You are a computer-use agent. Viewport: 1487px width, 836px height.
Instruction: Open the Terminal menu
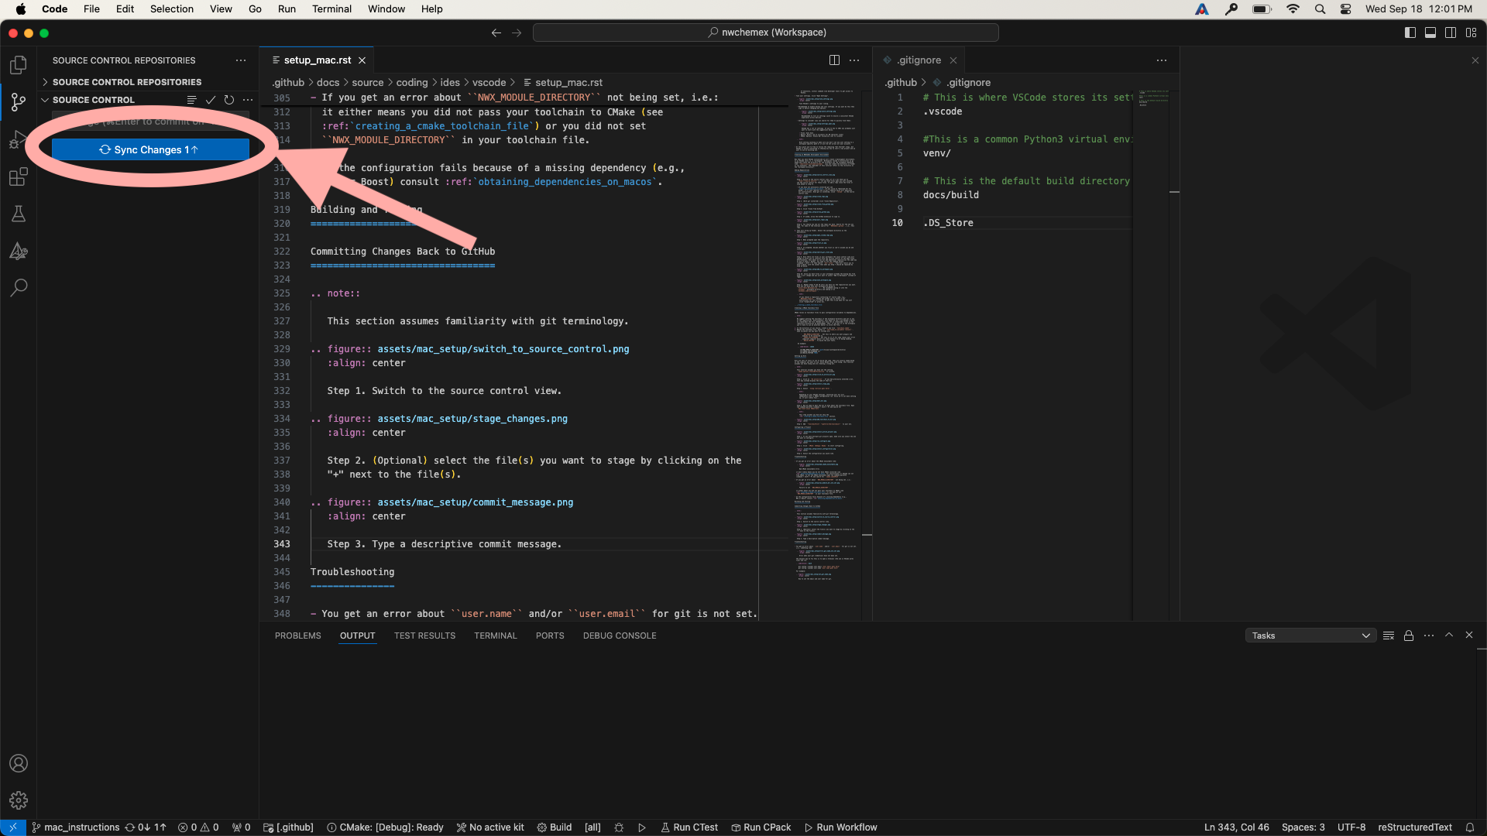[331, 9]
